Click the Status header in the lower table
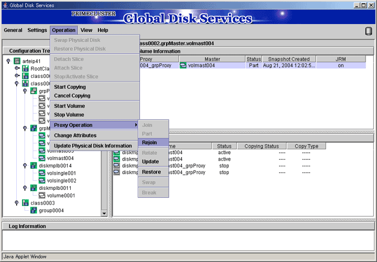 (224, 146)
